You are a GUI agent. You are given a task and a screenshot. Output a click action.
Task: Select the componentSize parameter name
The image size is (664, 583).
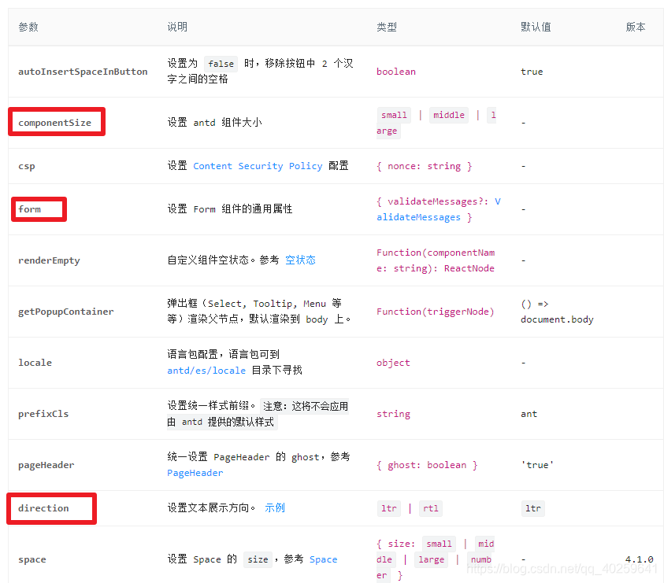pos(55,121)
